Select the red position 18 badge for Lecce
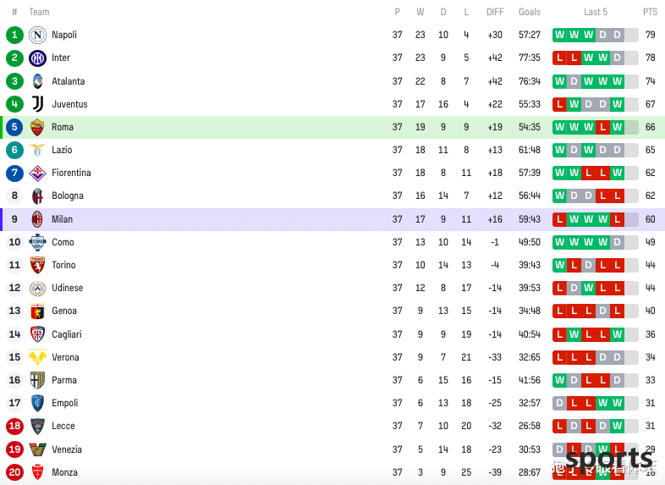This screenshot has height=485, width=665. tap(14, 426)
